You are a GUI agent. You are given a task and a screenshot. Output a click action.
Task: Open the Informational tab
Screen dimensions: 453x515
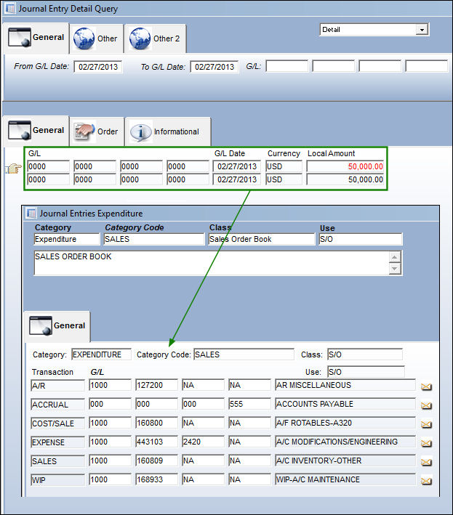point(168,131)
